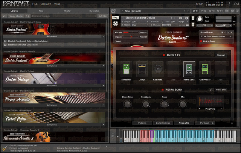The image size is (241, 153).
Task: Open the wrench edit mode icon
Action: [x=115, y=18]
